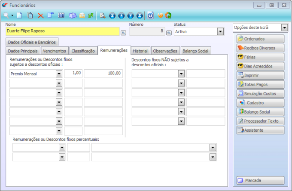Screen dimensions: 292x191
Task: Click the Dias Acrescidos button
Action: (x=261, y=66)
